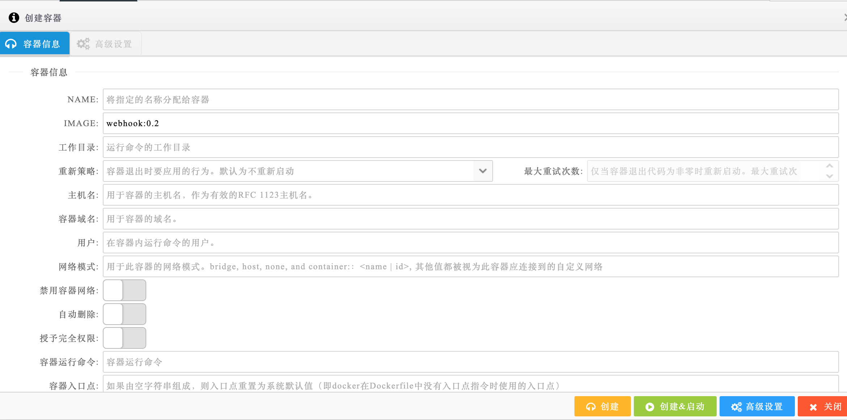Switch to the 容器信息 tab
The width and height of the screenshot is (847, 420).
[x=35, y=44]
